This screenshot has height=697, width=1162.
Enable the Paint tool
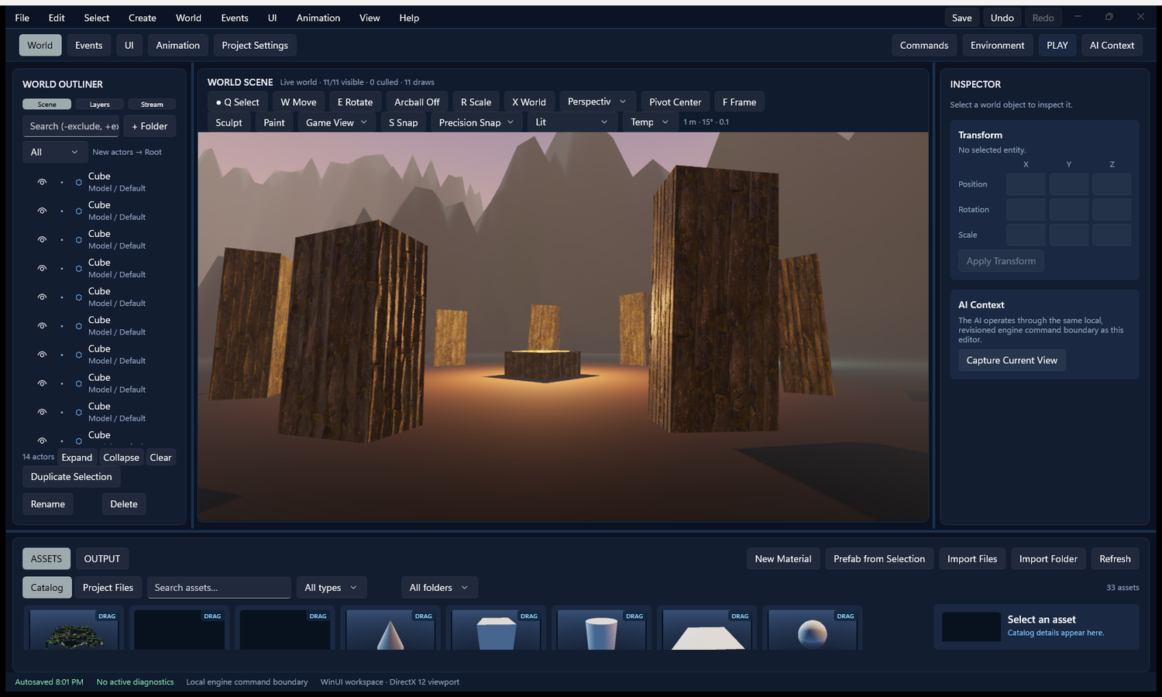(274, 122)
